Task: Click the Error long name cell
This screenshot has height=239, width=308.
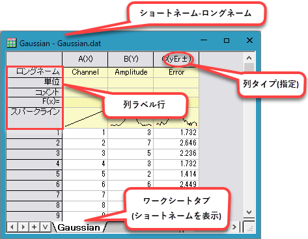Action: pos(176,72)
